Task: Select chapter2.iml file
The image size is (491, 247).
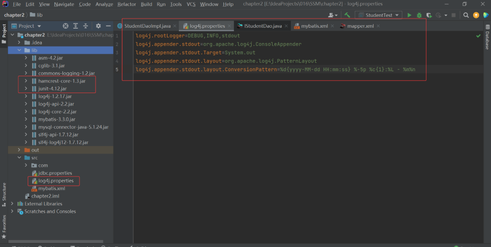Action: pos(45,197)
